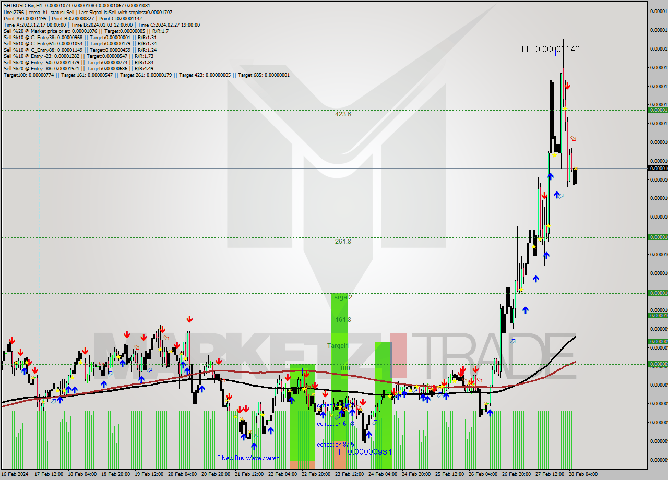Click the black current price tag on right axis
The height and width of the screenshot is (480, 668).
click(658, 168)
